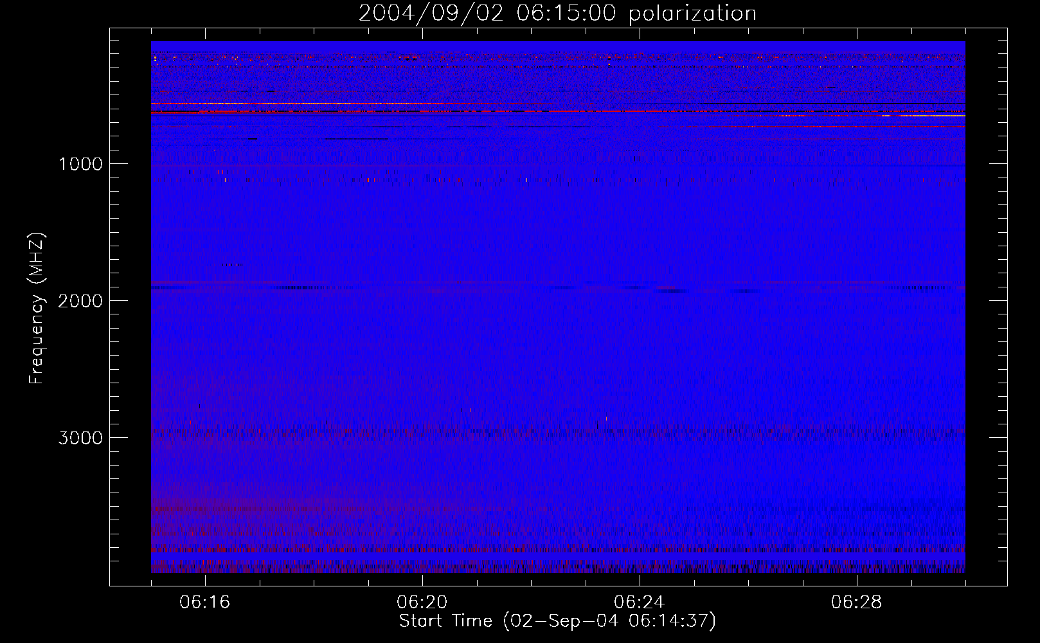Click the "2000" frequency tick label
This screenshot has height=643, width=1040.
80,301
